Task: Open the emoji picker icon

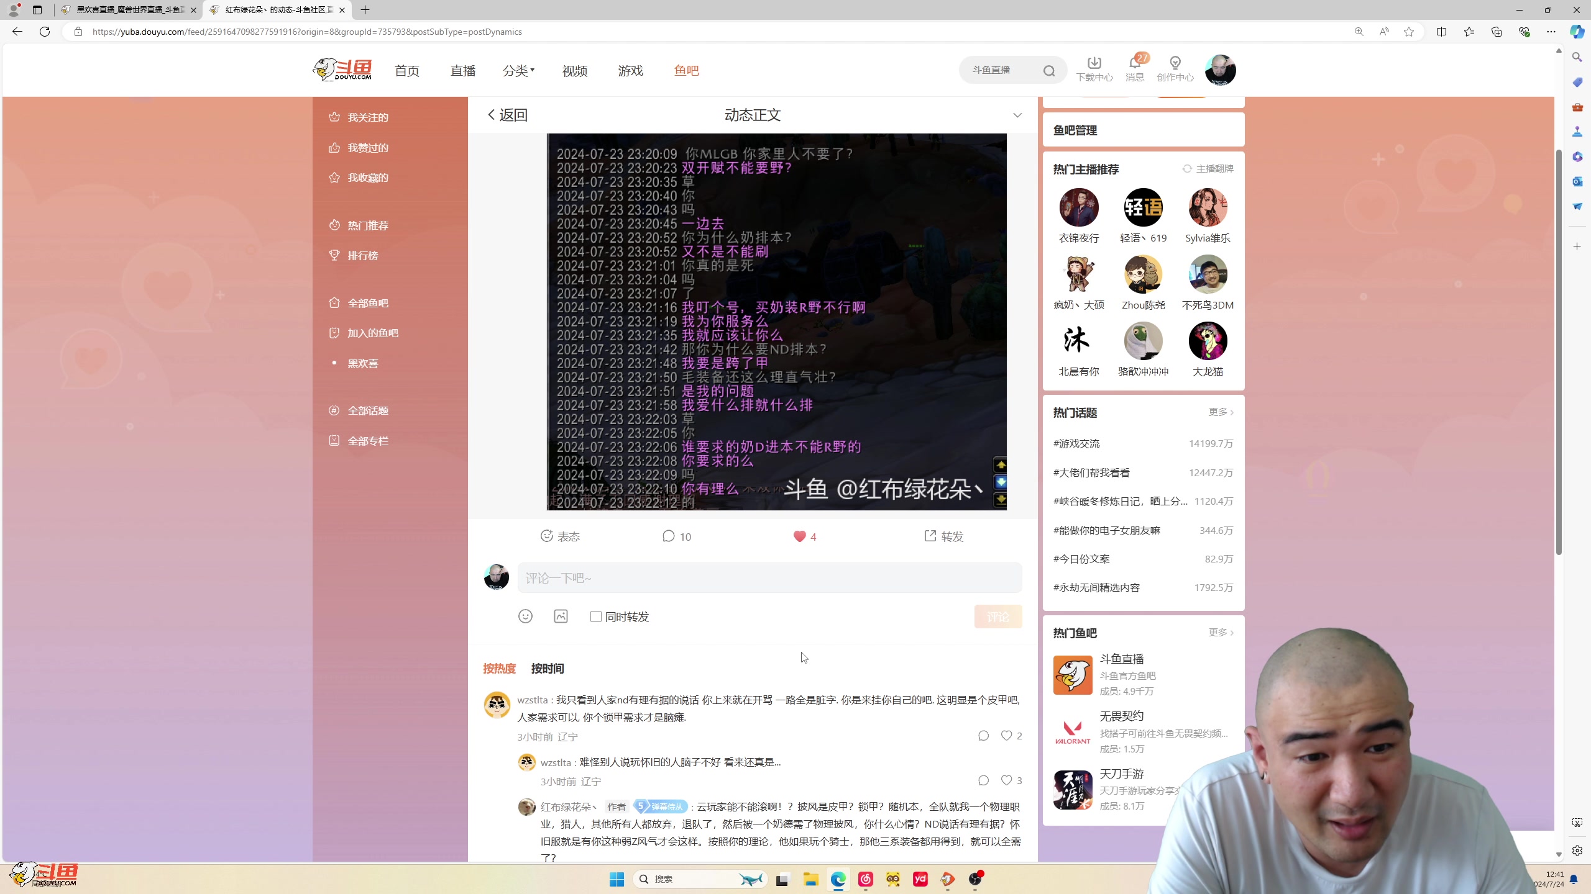Action: point(526,616)
